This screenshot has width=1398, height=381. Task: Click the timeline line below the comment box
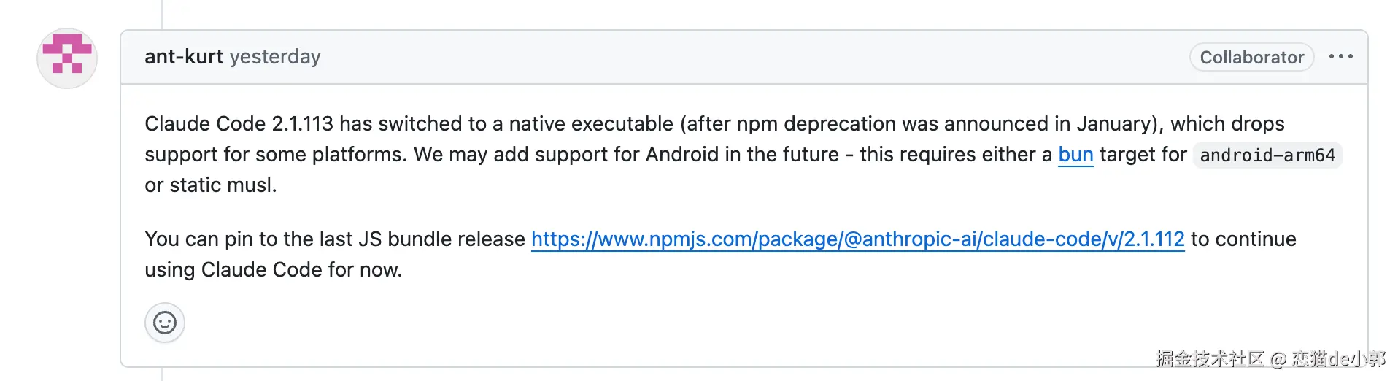[x=162, y=374]
